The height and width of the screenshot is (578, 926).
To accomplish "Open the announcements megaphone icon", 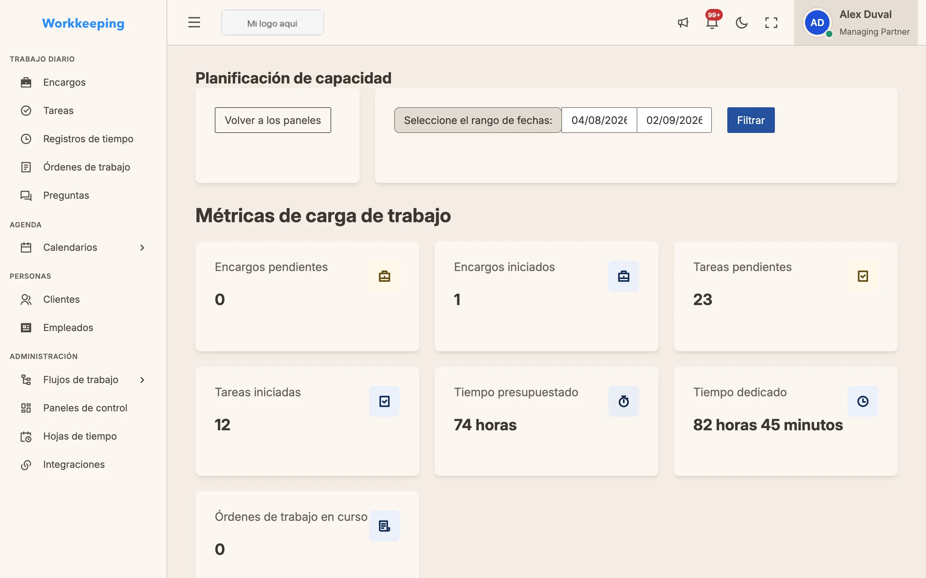I will [683, 22].
